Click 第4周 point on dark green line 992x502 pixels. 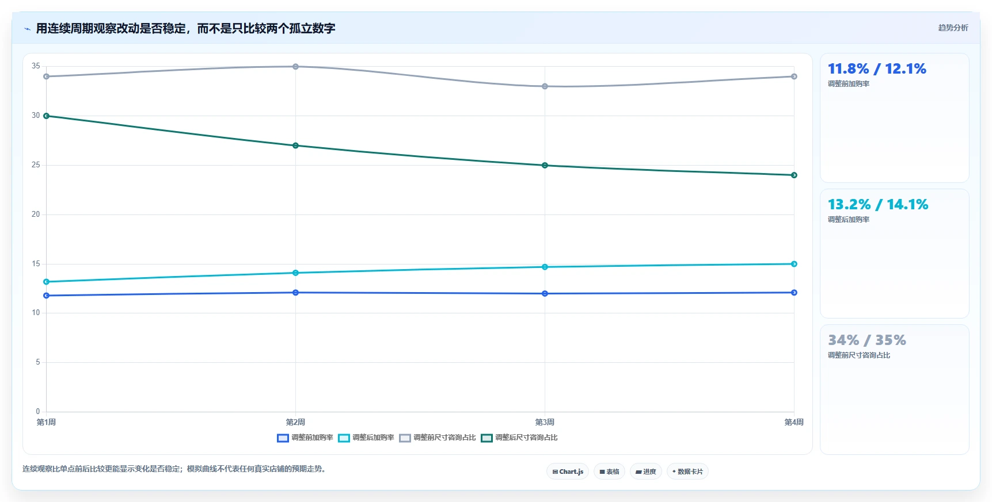pos(794,175)
